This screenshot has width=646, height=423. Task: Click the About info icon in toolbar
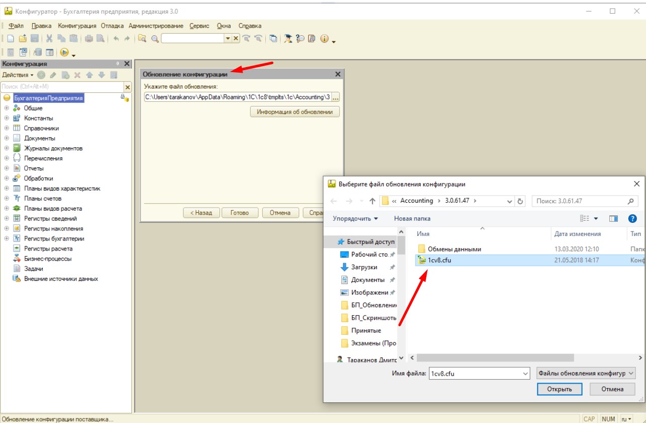[324, 38]
